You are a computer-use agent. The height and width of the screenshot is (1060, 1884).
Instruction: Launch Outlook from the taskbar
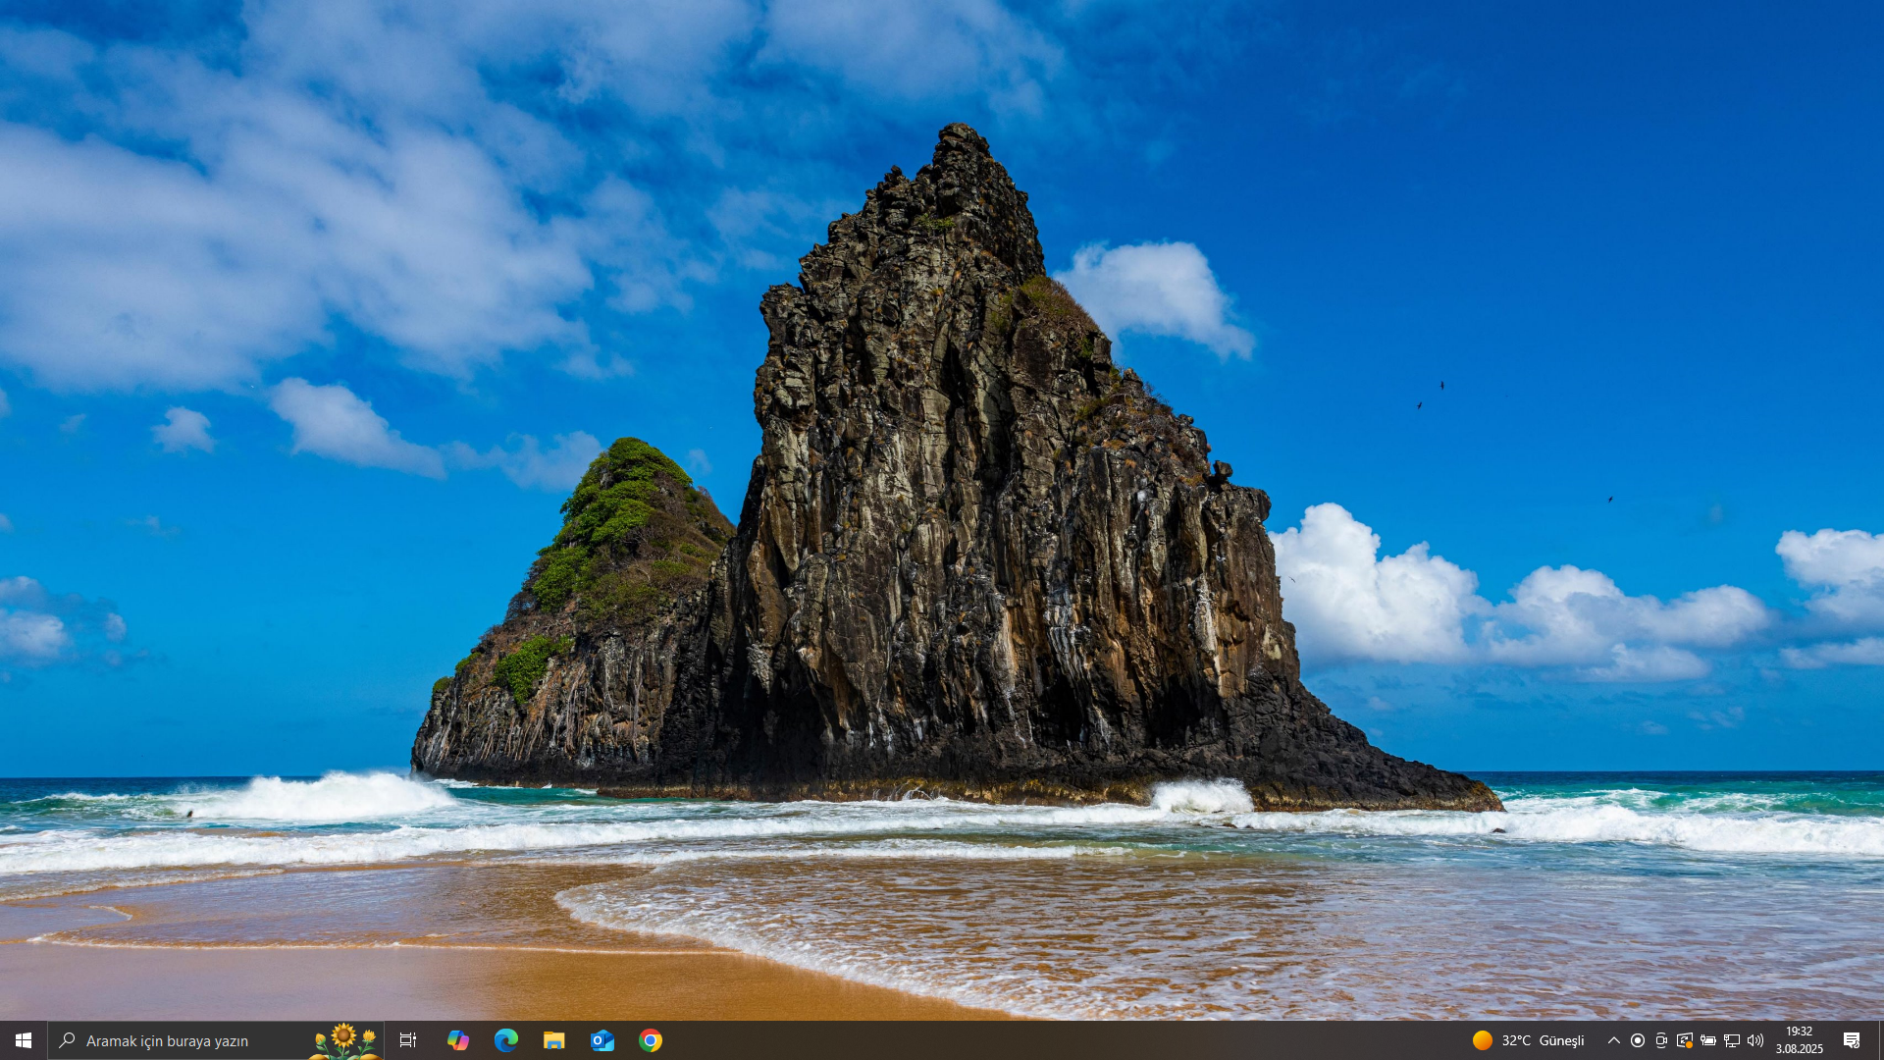(602, 1040)
